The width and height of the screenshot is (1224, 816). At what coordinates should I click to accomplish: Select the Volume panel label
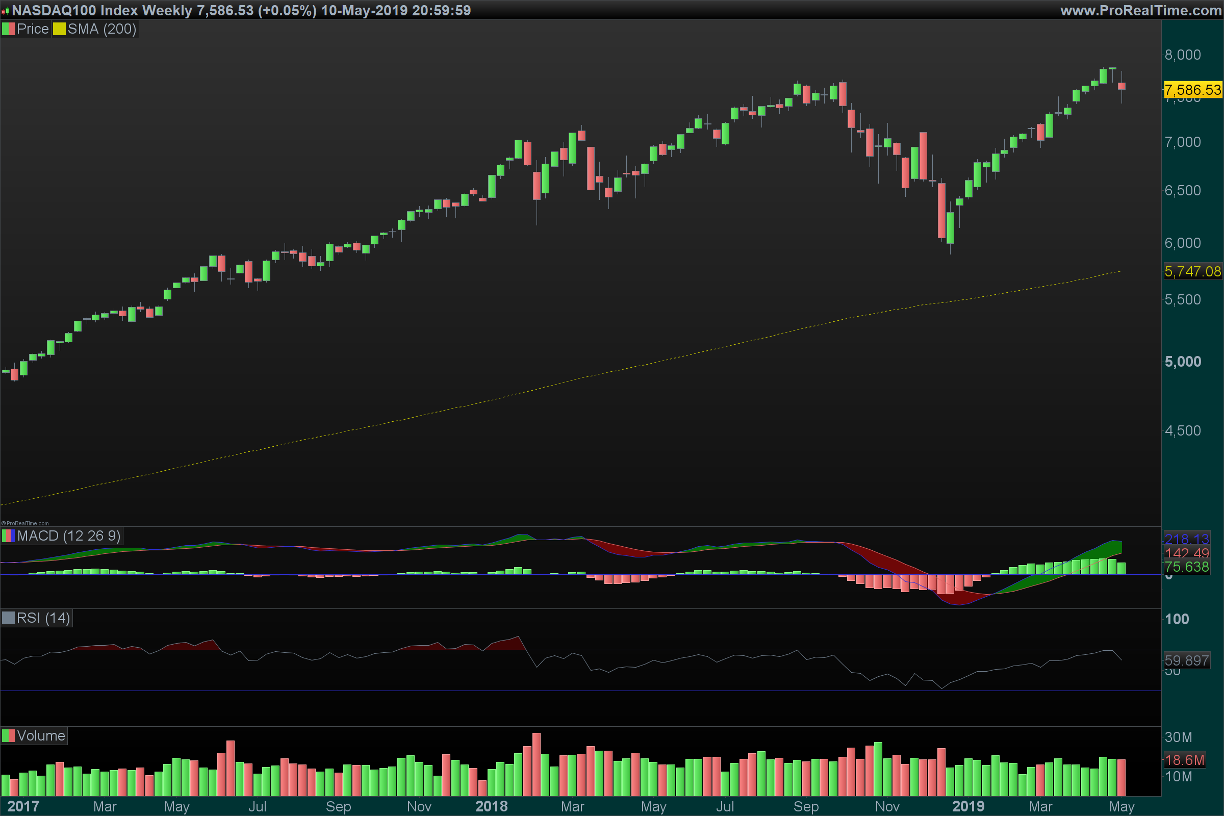[41, 736]
